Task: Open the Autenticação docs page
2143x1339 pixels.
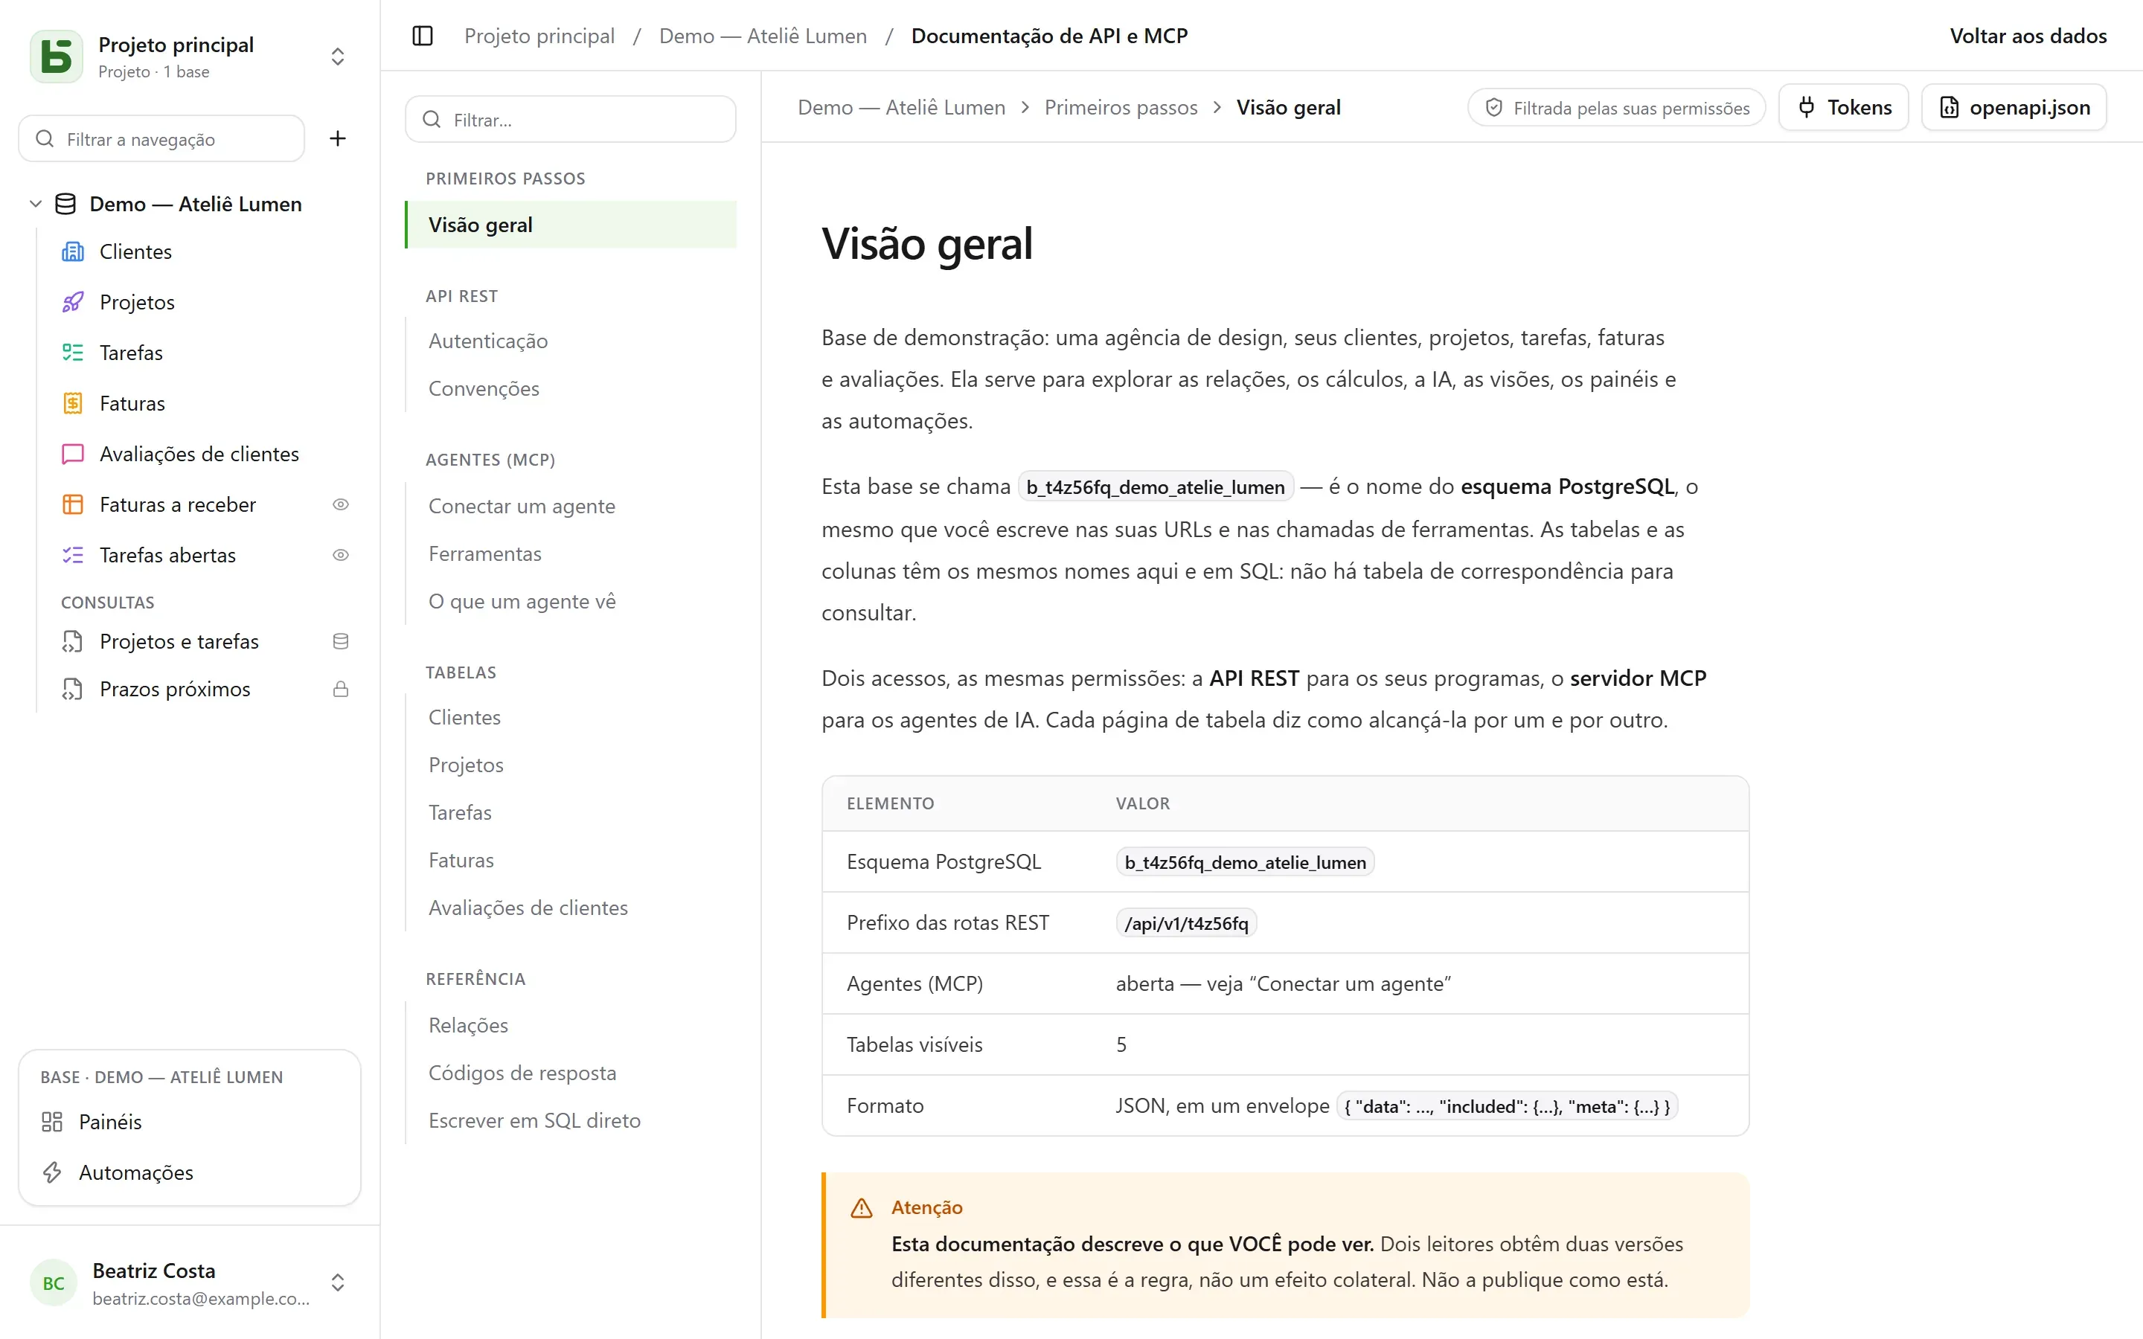Action: coord(488,341)
